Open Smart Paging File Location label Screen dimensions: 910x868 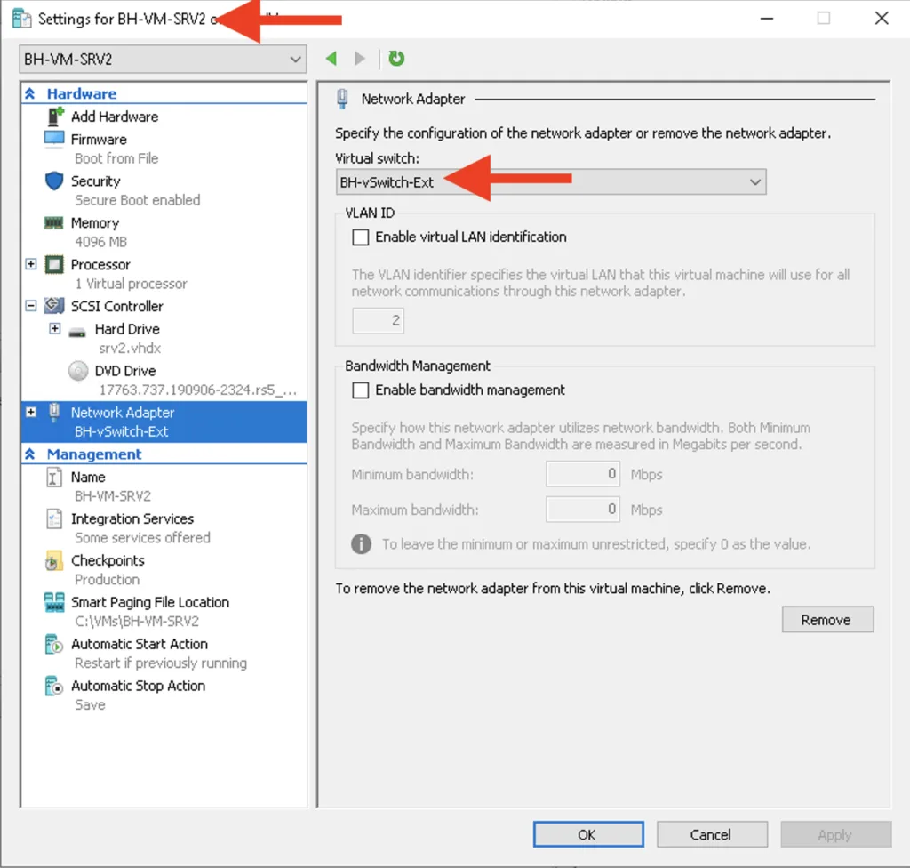(x=150, y=602)
